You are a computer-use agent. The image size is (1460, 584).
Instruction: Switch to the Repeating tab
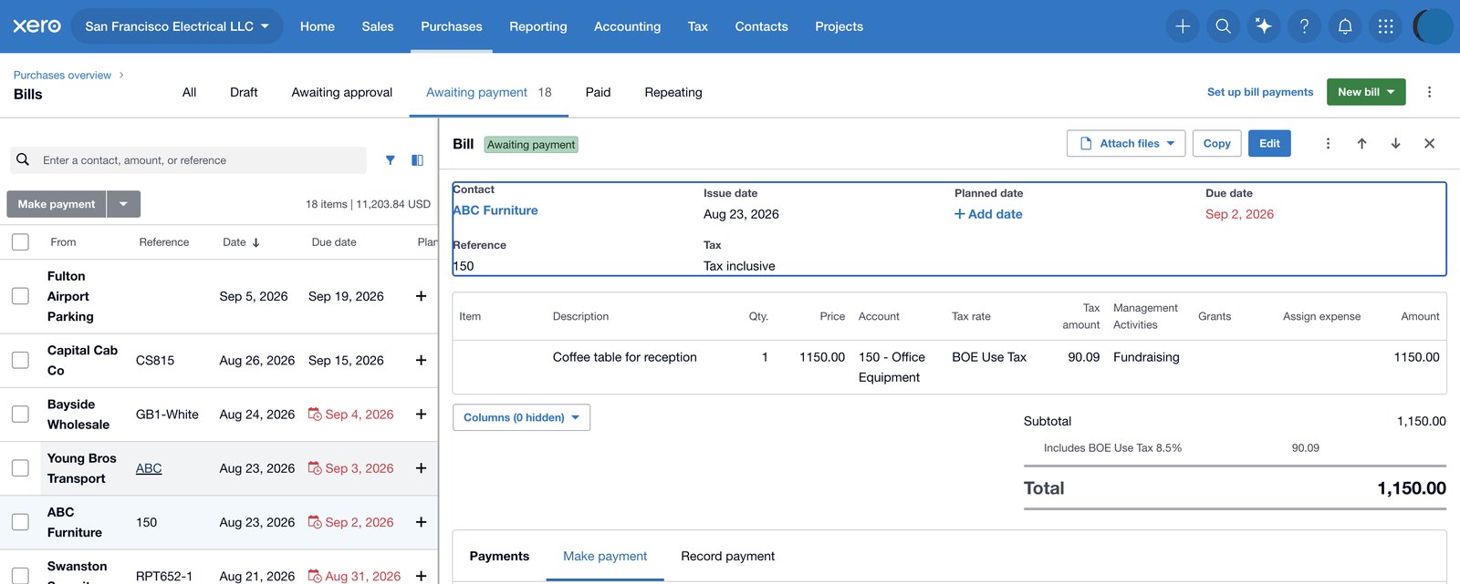click(x=673, y=92)
